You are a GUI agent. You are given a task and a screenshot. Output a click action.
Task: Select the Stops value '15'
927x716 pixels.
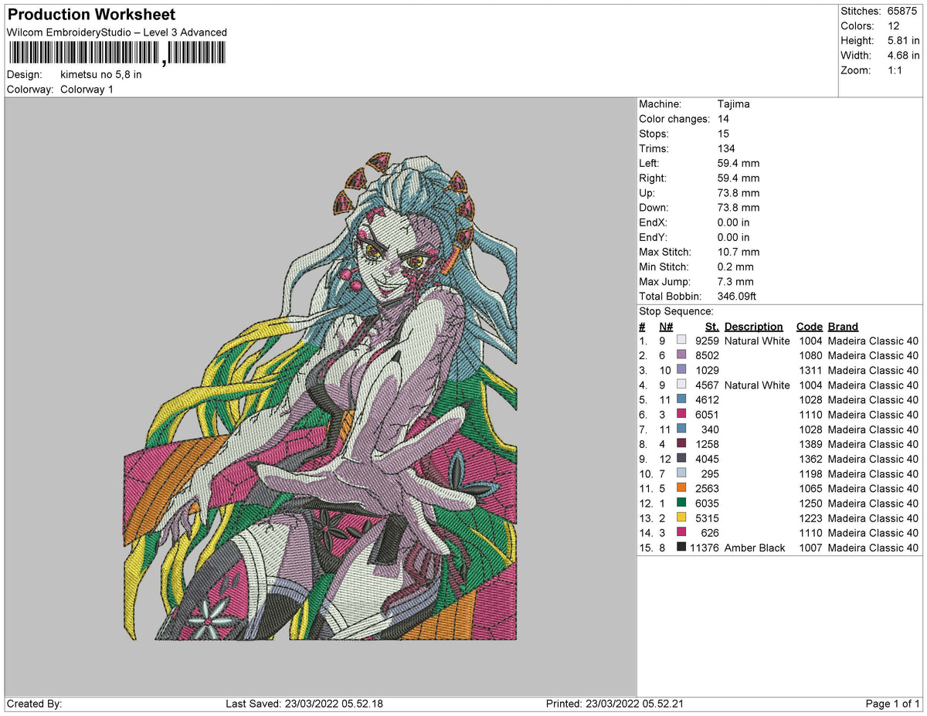pyautogui.click(x=723, y=134)
